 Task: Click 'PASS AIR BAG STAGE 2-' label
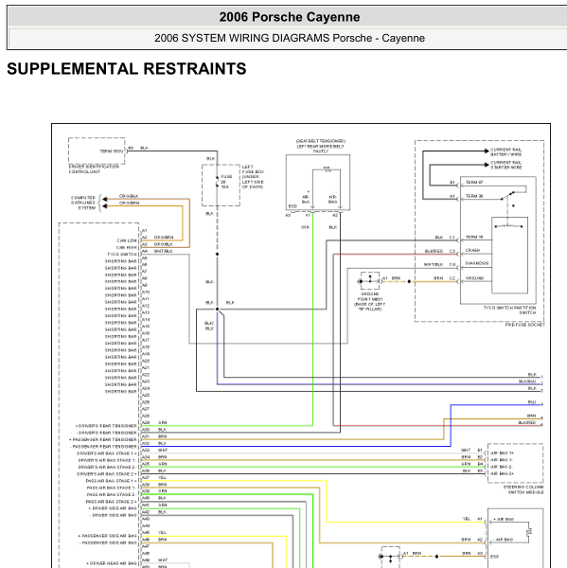tap(112, 494)
